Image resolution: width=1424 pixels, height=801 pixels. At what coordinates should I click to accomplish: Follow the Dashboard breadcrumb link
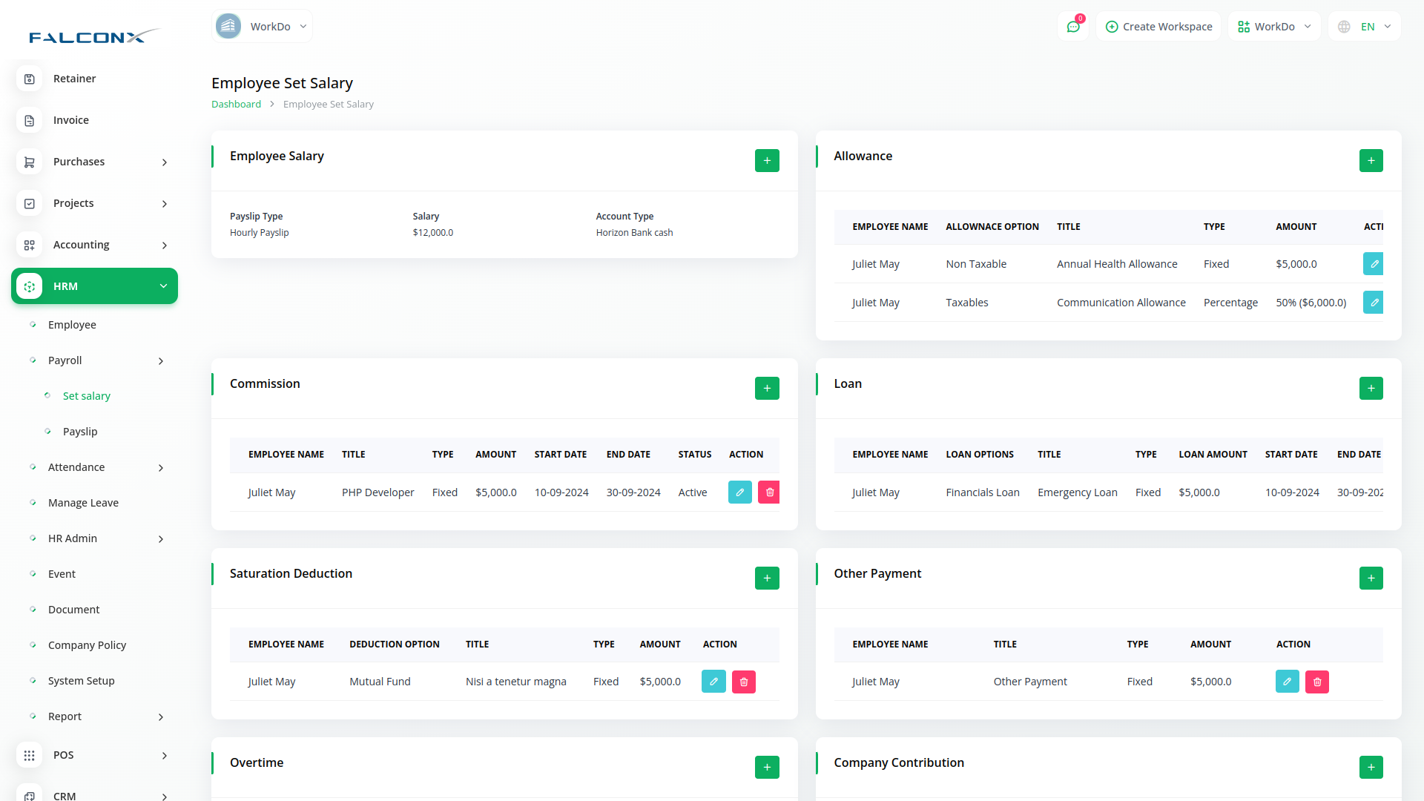click(236, 105)
